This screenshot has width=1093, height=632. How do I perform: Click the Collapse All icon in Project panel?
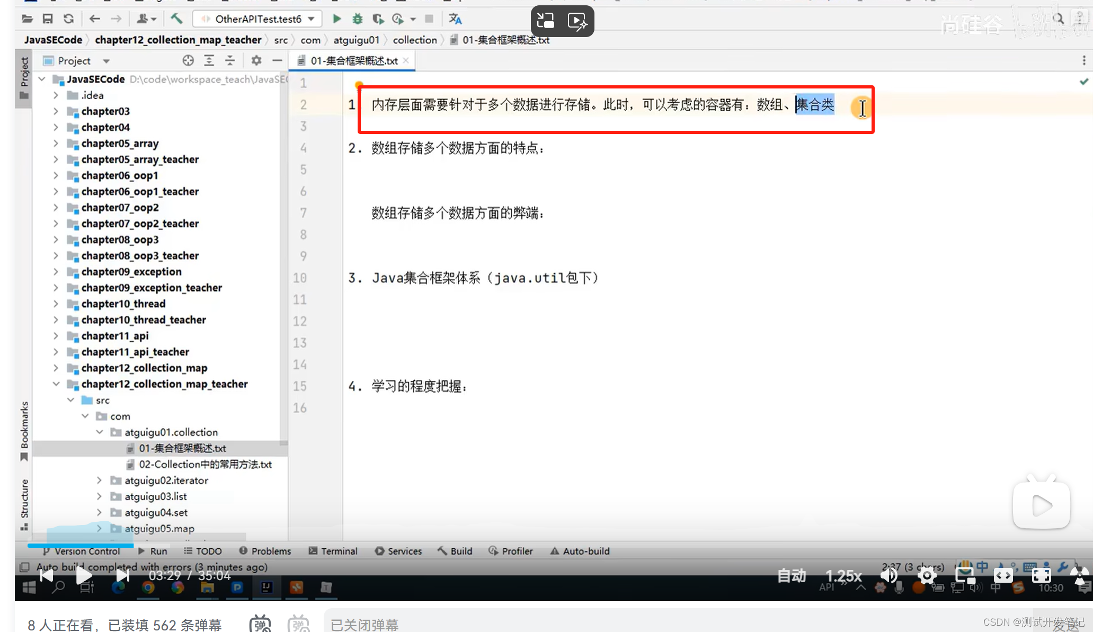pos(230,60)
